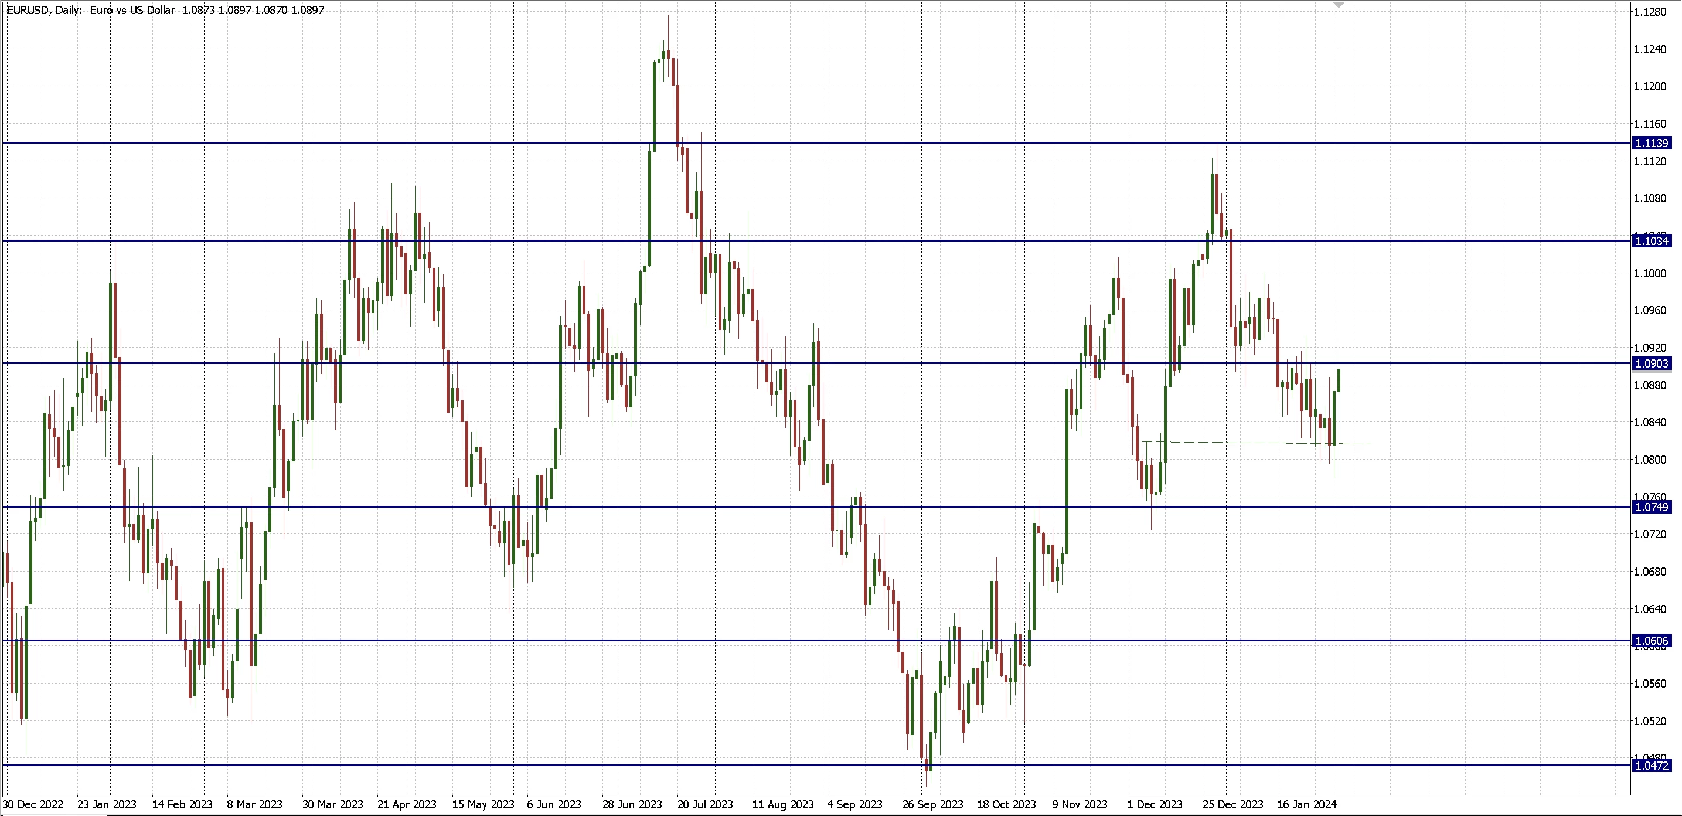Image resolution: width=1682 pixels, height=816 pixels.
Task: Click the 1.1160 price scale label
Action: click(1650, 124)
